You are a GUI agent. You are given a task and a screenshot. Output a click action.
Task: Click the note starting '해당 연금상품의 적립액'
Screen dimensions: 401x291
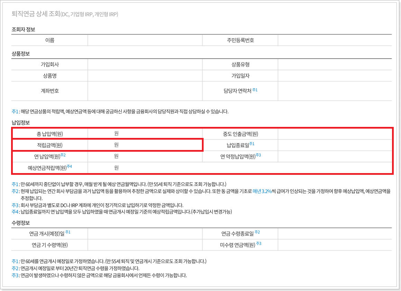tap(124, 111)
